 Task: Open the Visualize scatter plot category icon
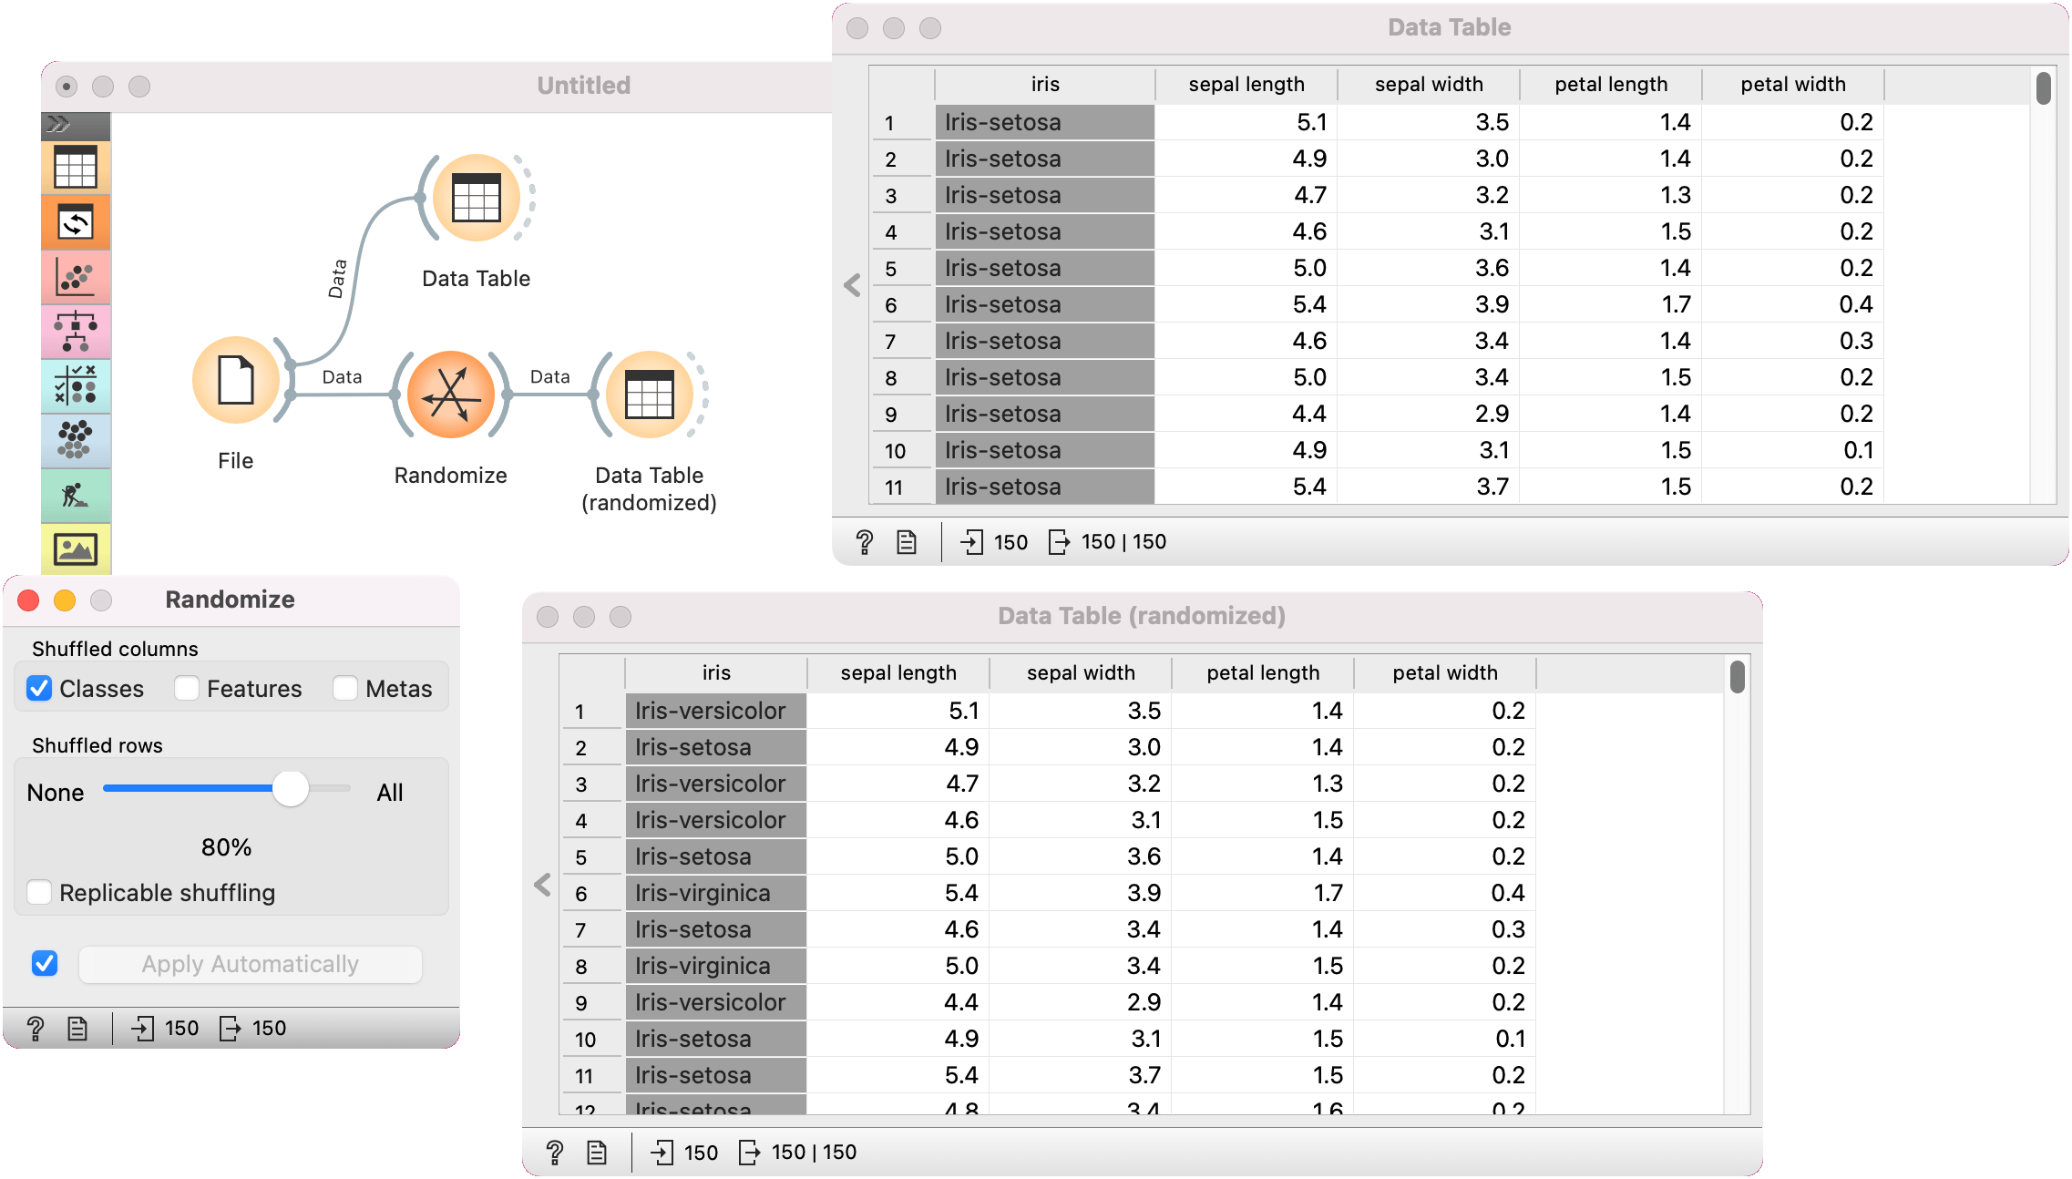[x=76, y=277]
